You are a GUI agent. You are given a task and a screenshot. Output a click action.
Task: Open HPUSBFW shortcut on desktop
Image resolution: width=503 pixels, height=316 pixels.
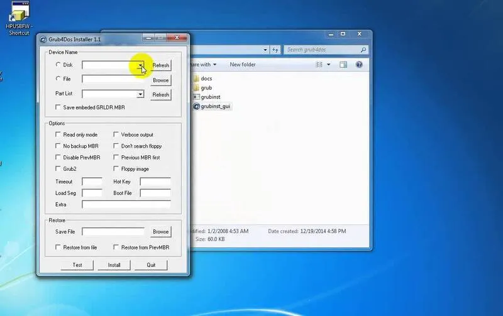coord(19,19)
